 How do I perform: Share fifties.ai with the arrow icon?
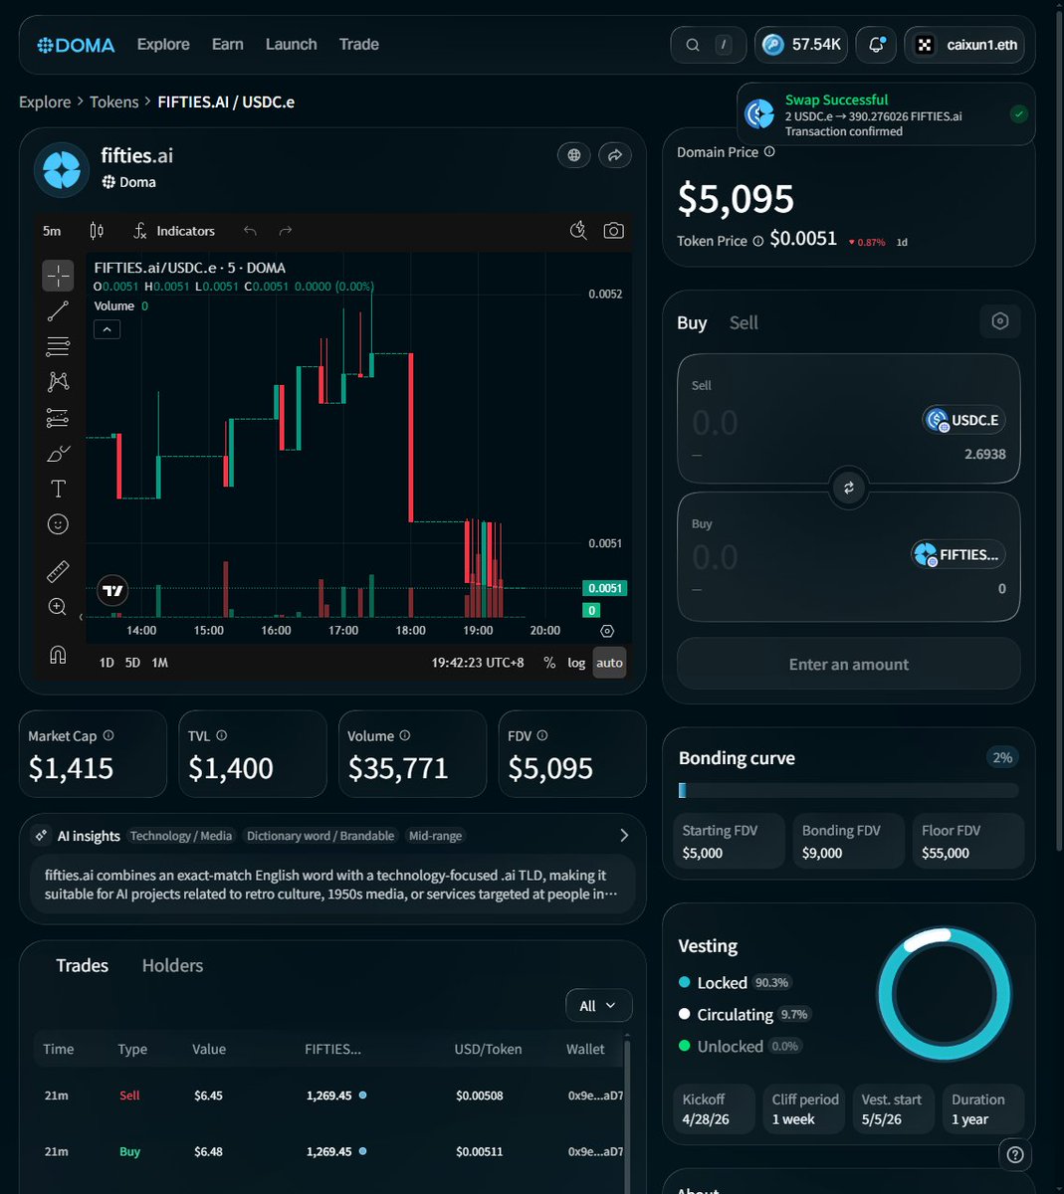615,155
